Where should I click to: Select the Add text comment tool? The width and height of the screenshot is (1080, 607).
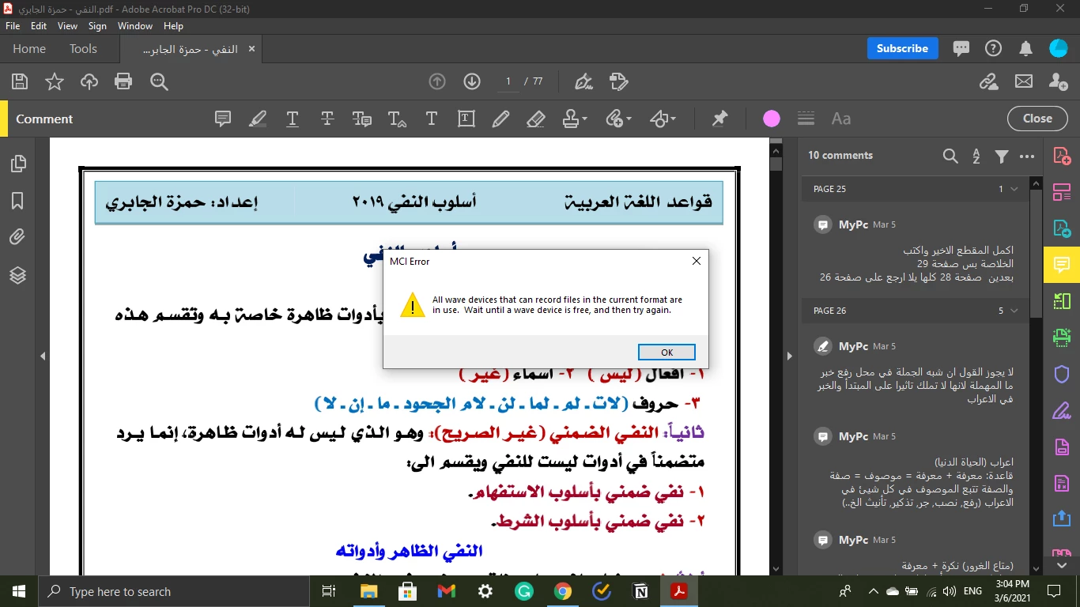[432, 119]
